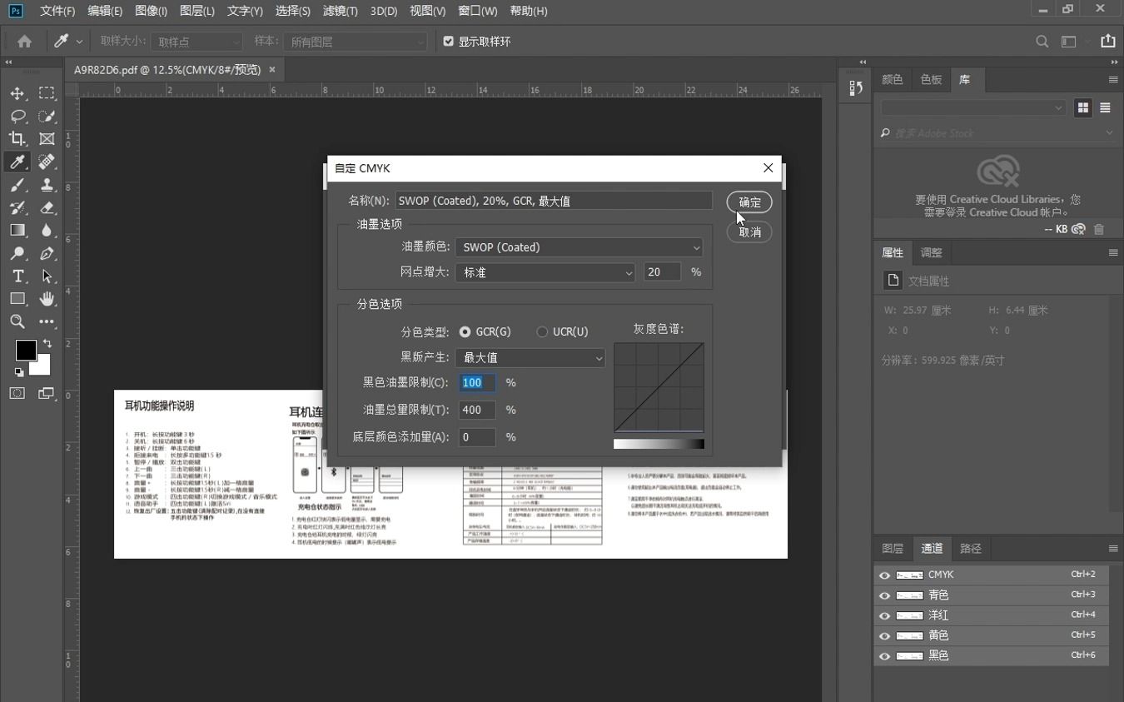Select the Gradient tool

(17, 230)
